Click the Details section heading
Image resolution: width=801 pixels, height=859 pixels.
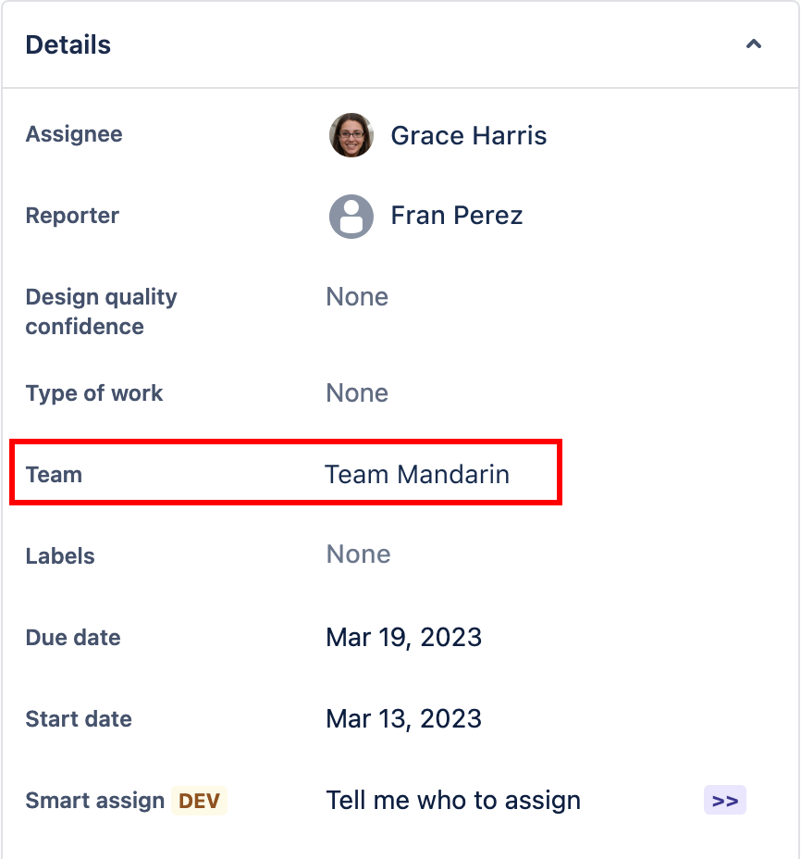click(68, 44)
